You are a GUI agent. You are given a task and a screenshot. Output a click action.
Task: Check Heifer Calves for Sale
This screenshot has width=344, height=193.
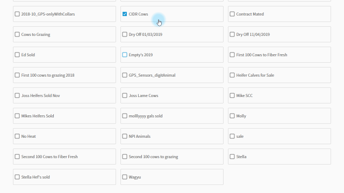click(x=232, y=75)
